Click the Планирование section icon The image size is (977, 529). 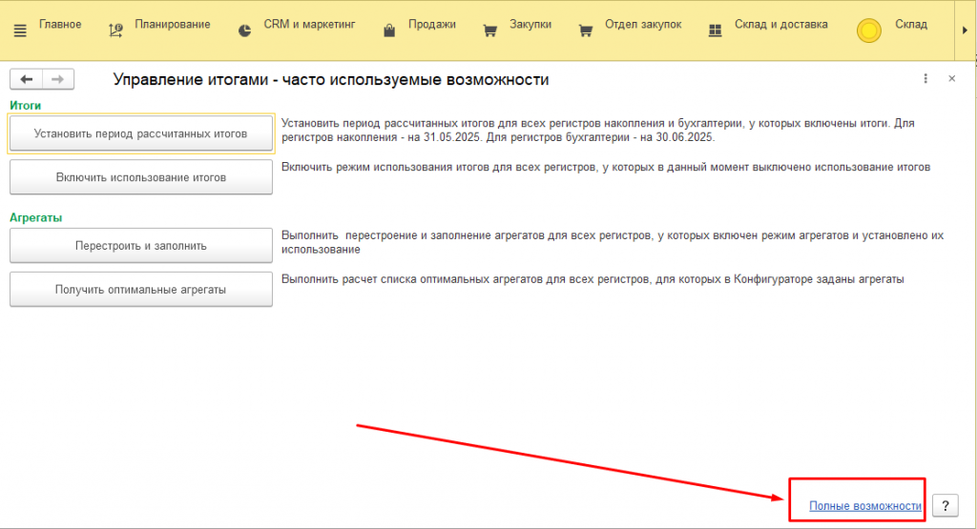[x=115, y=30]
